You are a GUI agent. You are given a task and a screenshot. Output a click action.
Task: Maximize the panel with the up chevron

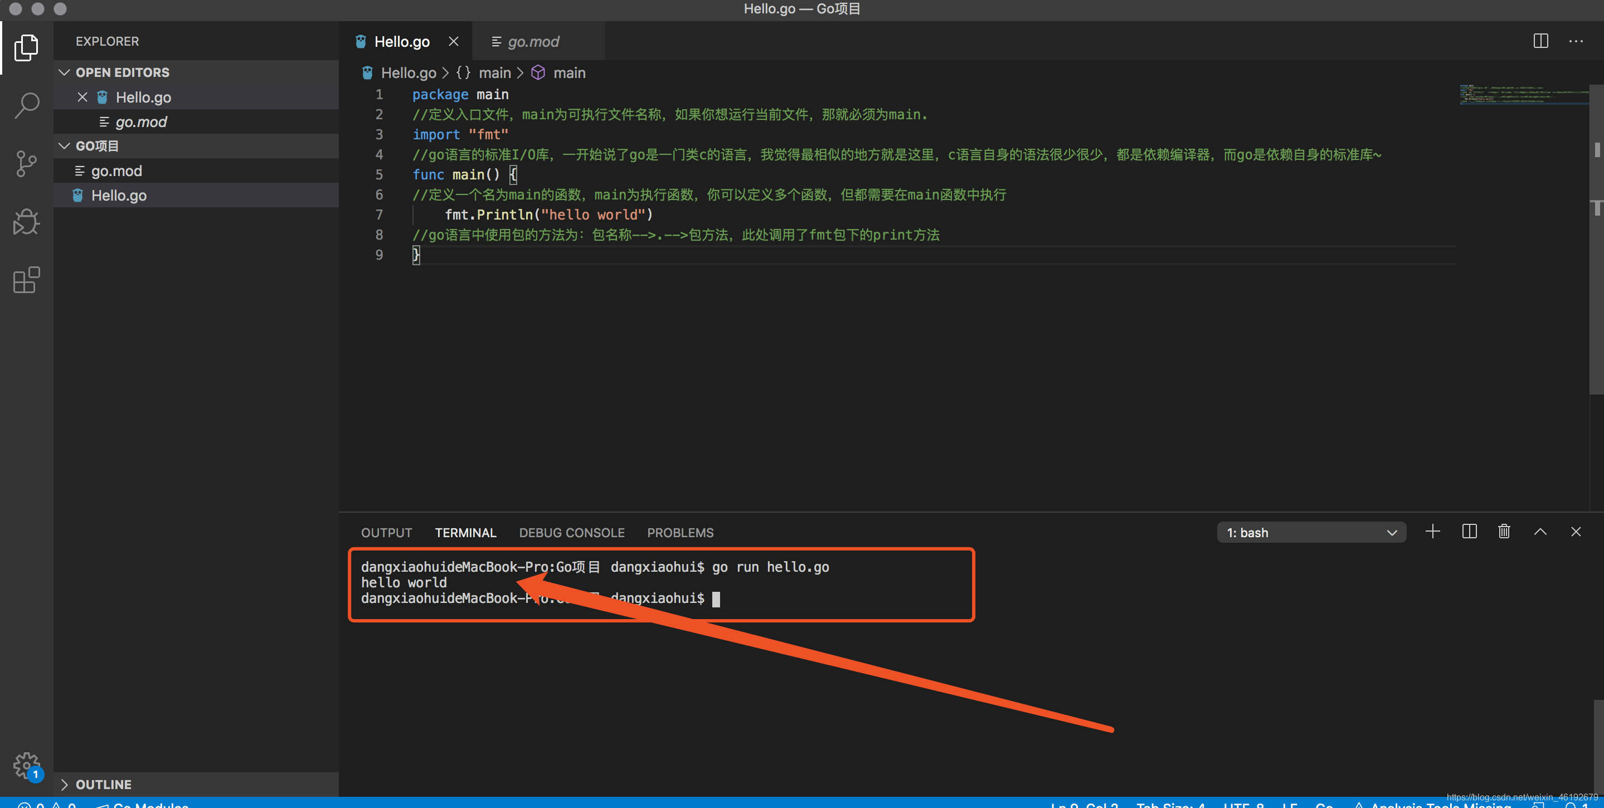tap(1540, 532)
